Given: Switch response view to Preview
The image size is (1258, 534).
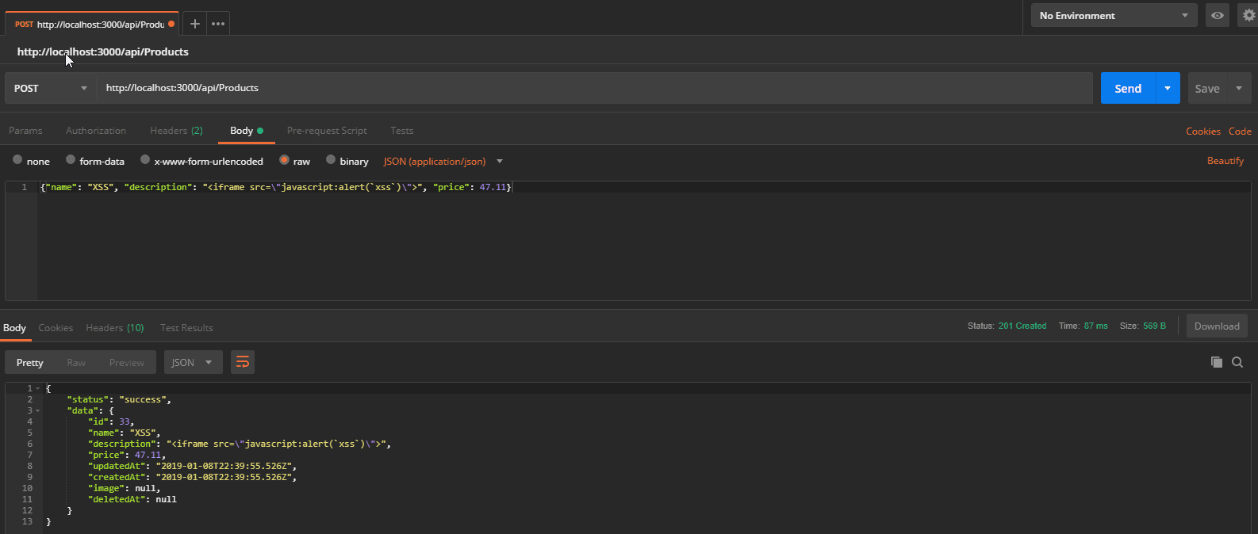Looking at the screenshot, I should 127,362.
